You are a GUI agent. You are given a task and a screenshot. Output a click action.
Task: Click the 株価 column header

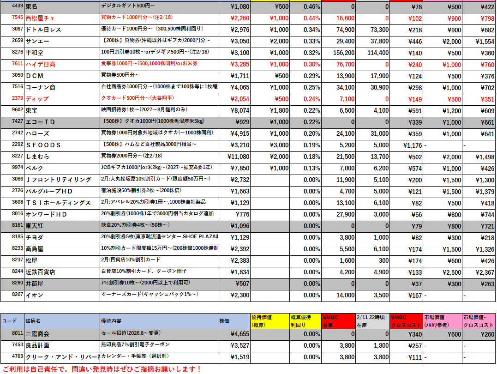pos(234,321)
